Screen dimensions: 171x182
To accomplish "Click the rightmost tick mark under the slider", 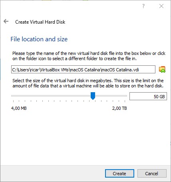I will coord(125,101).
